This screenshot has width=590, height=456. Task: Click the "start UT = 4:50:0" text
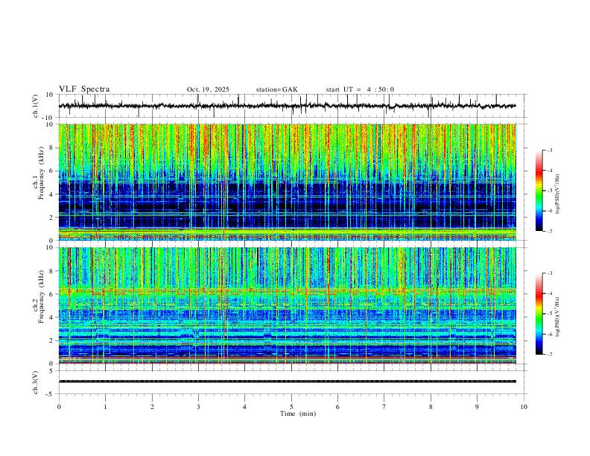click(360, 89)
